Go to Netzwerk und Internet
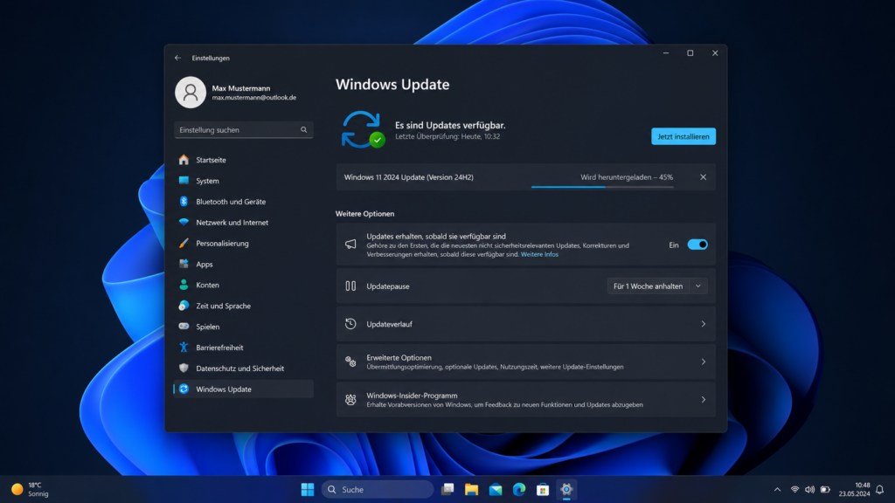Viewport: 895px width, 503px height. coord(244,223)
